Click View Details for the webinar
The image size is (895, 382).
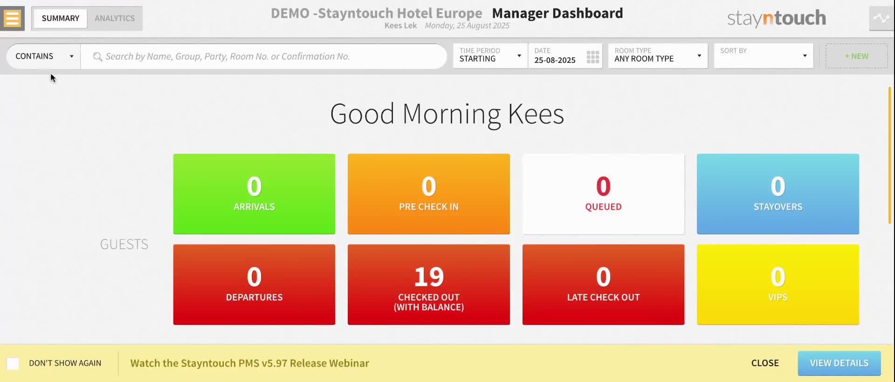pos(839,363)
